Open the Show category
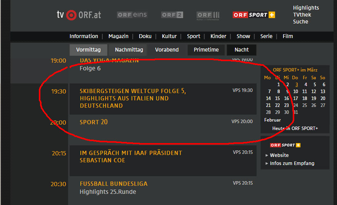 pyautogui.click(x=243, y=36)
